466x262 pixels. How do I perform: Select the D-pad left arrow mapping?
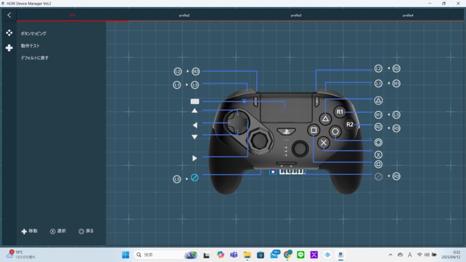click(195, 125)
